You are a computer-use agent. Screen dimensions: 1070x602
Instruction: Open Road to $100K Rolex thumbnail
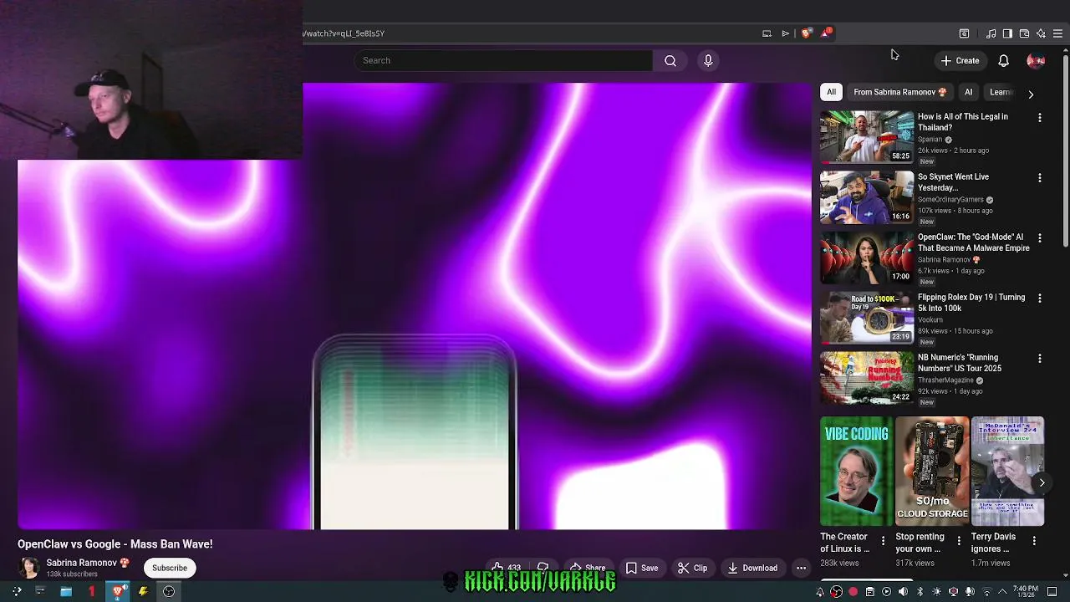click(x=867, y=318)
